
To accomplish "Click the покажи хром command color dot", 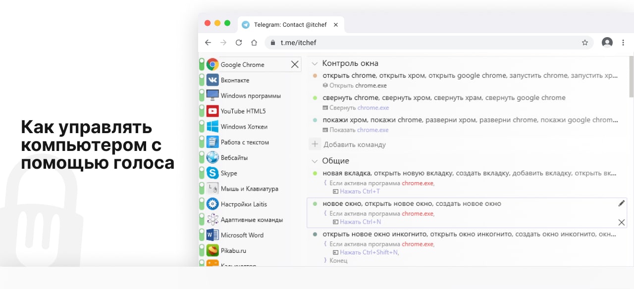I will tap(315, 120).
